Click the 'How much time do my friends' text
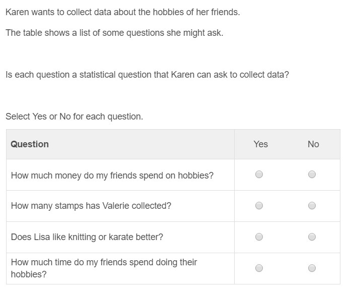This screenshot has height=292, width=350. (x=104, y=262)
